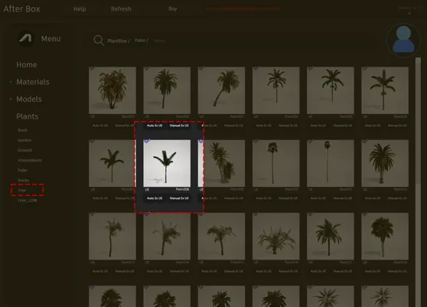Click the checkmark badge on Palm003 thumbnail
The image size is (427, 307).
201,68
